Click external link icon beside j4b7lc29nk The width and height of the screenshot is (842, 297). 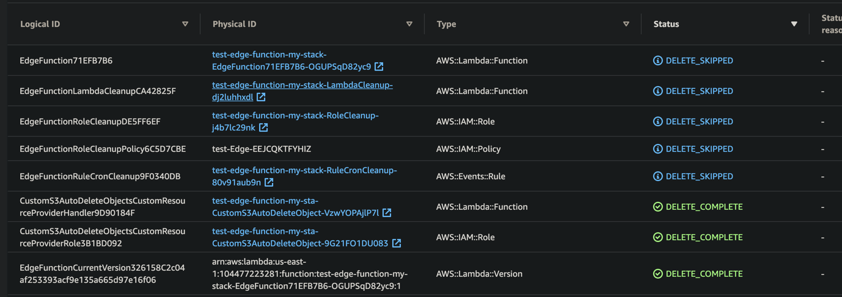tap(263, 127)
